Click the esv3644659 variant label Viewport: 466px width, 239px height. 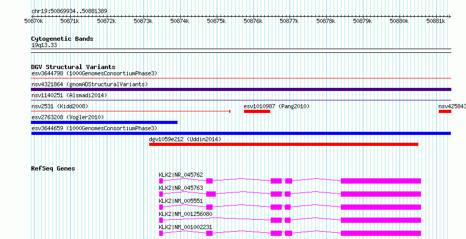[x=94, y=128]
